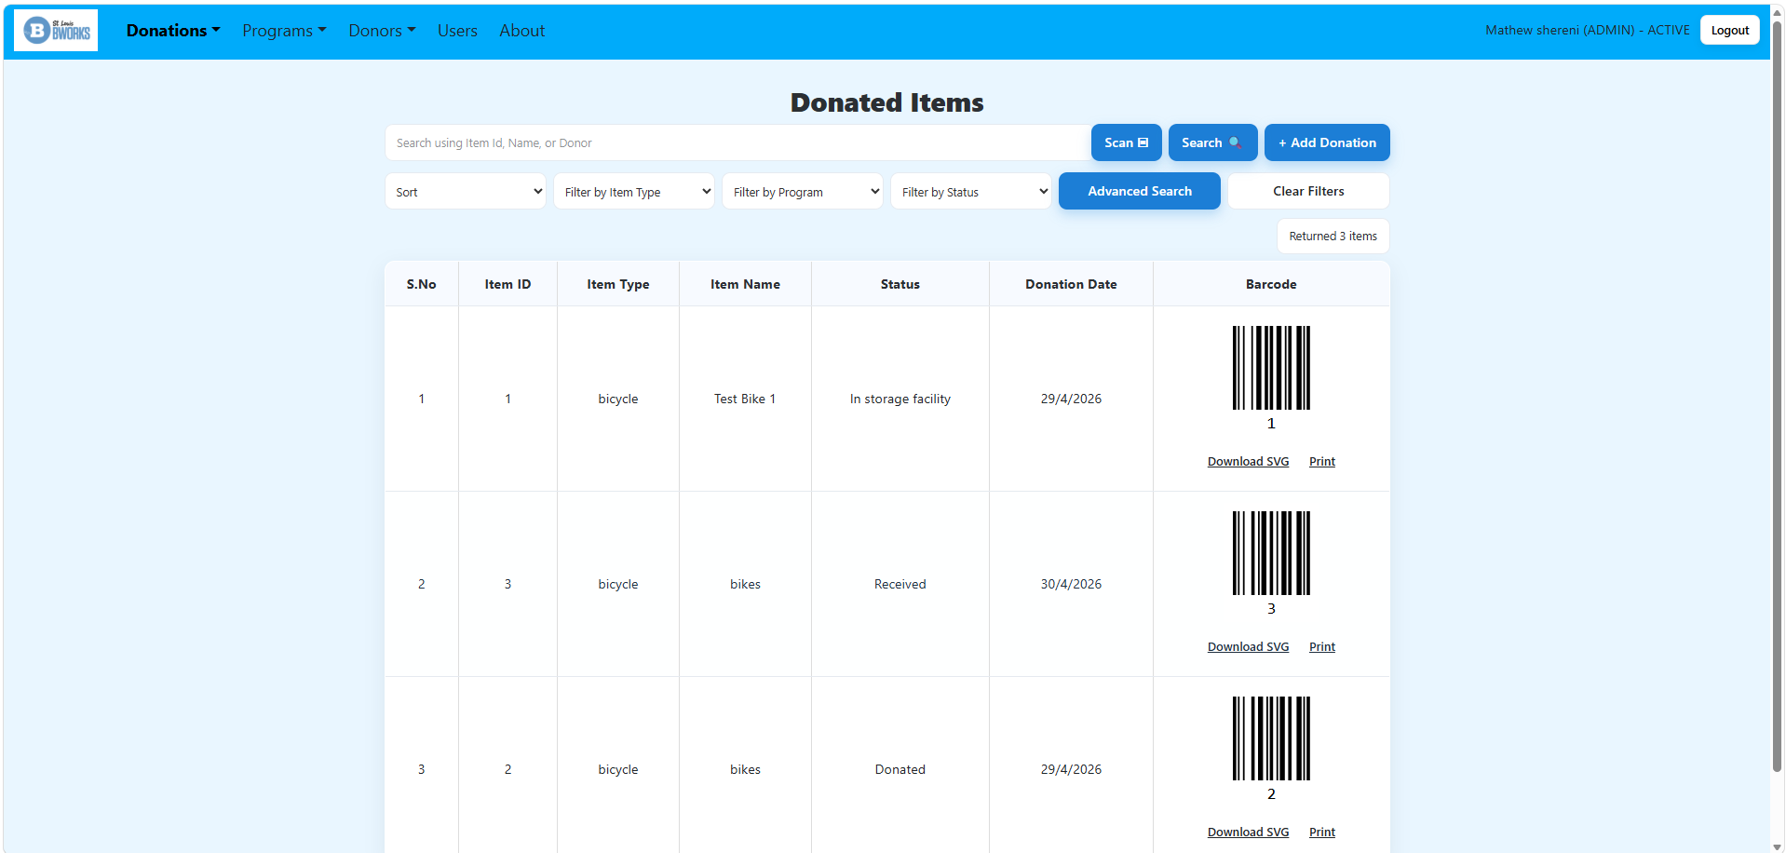Open the Filter by Item Type dropdown

(634, 191)
